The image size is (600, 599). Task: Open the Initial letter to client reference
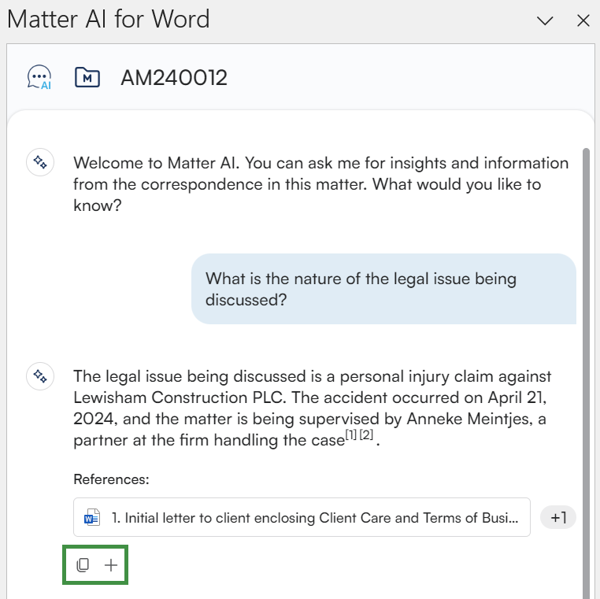(x=315, y=517)
